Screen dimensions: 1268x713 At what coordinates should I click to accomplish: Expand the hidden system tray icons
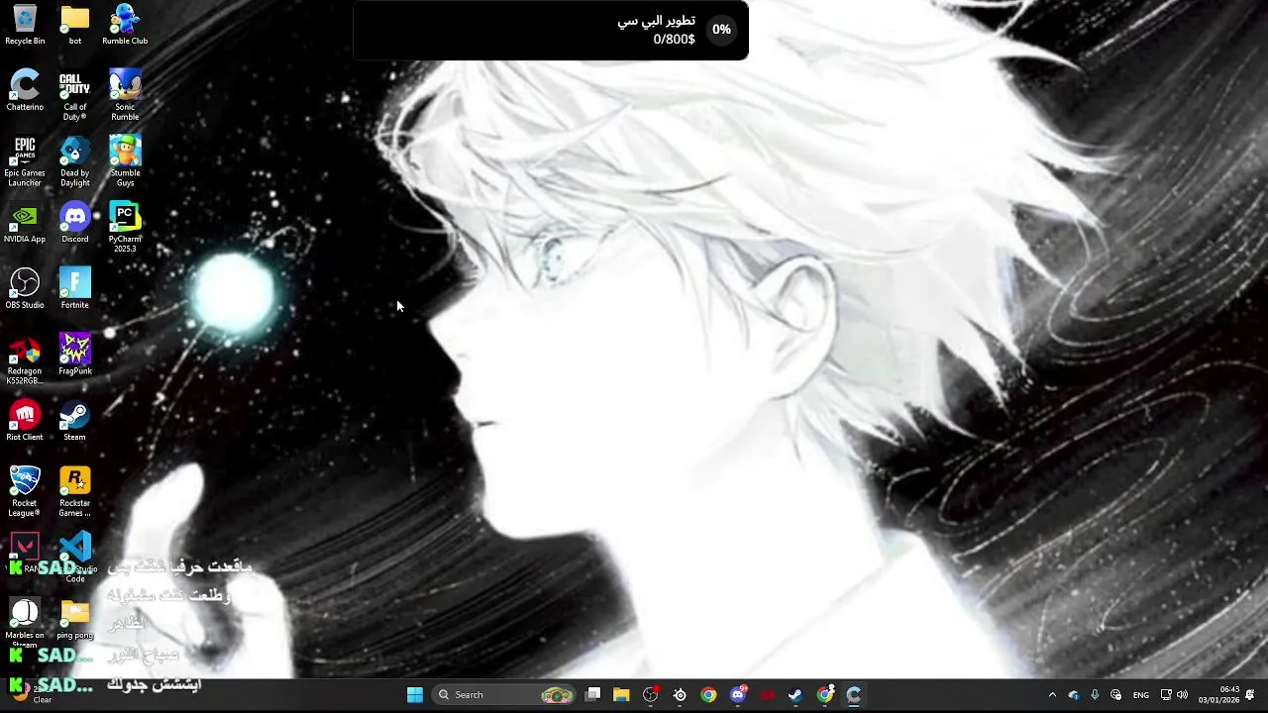click(1052, 695)
